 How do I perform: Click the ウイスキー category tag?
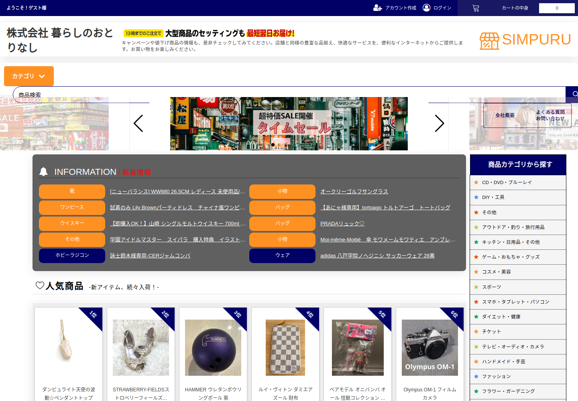(72, 223)
